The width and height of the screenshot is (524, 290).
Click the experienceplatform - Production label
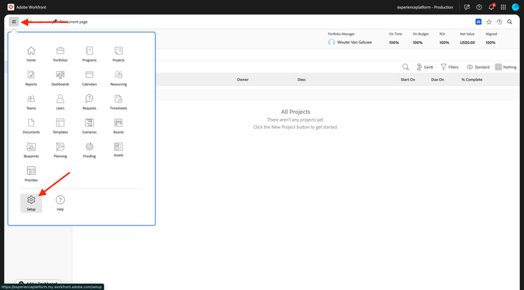tap(425, 7)
